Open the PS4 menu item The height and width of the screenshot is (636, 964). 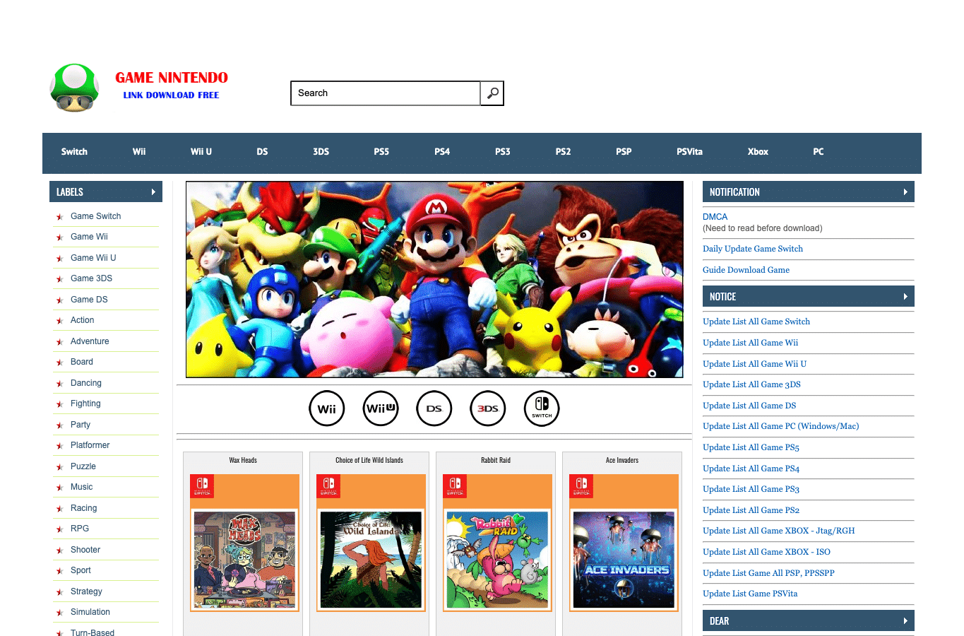tap(442, 152)
